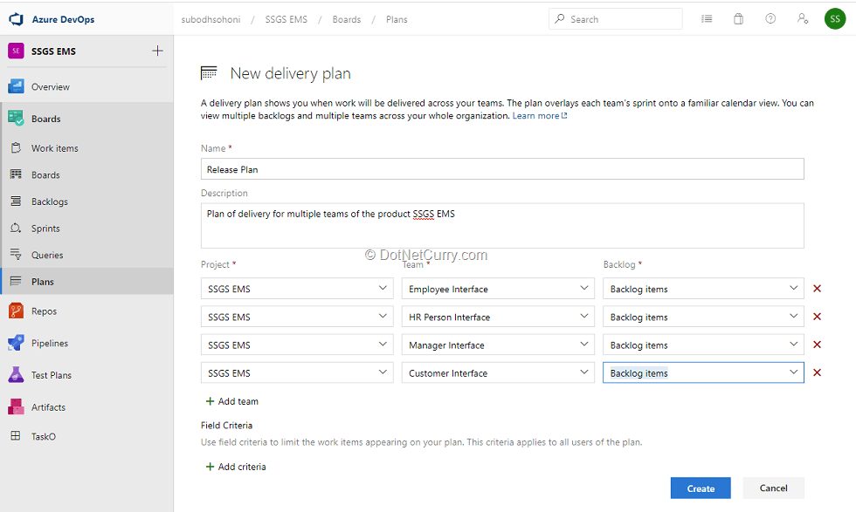Screen dimensions: 856x512
Task: Open Sprints page
Action: [45, 229]
